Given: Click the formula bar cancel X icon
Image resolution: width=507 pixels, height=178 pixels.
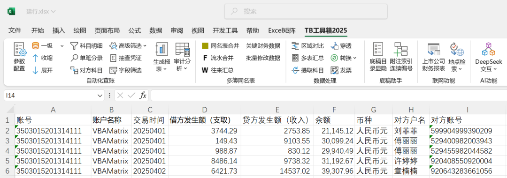Looking at the screenshot, I should coord(120,96).
